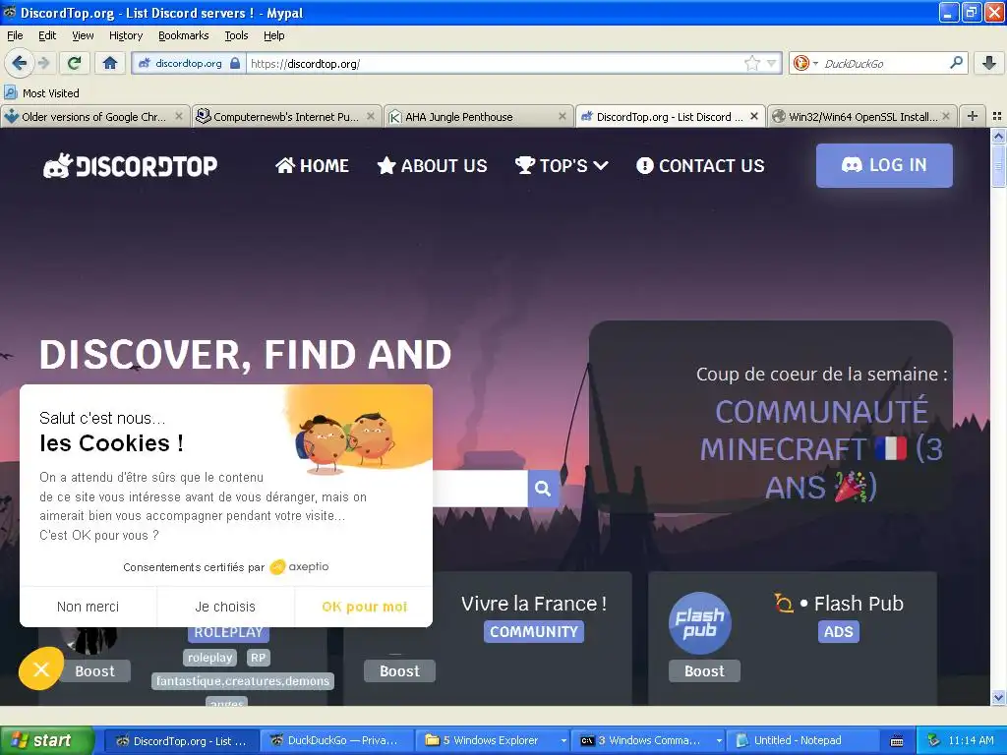Image resolution: width=1007 pixels, height=755 pixels.
Task: Click the address bar URL field
Action: tap(495, 63)
